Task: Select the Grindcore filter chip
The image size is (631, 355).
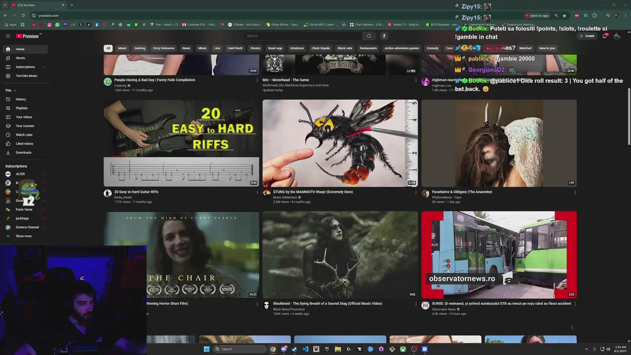Action: click(x=297, y=48)
